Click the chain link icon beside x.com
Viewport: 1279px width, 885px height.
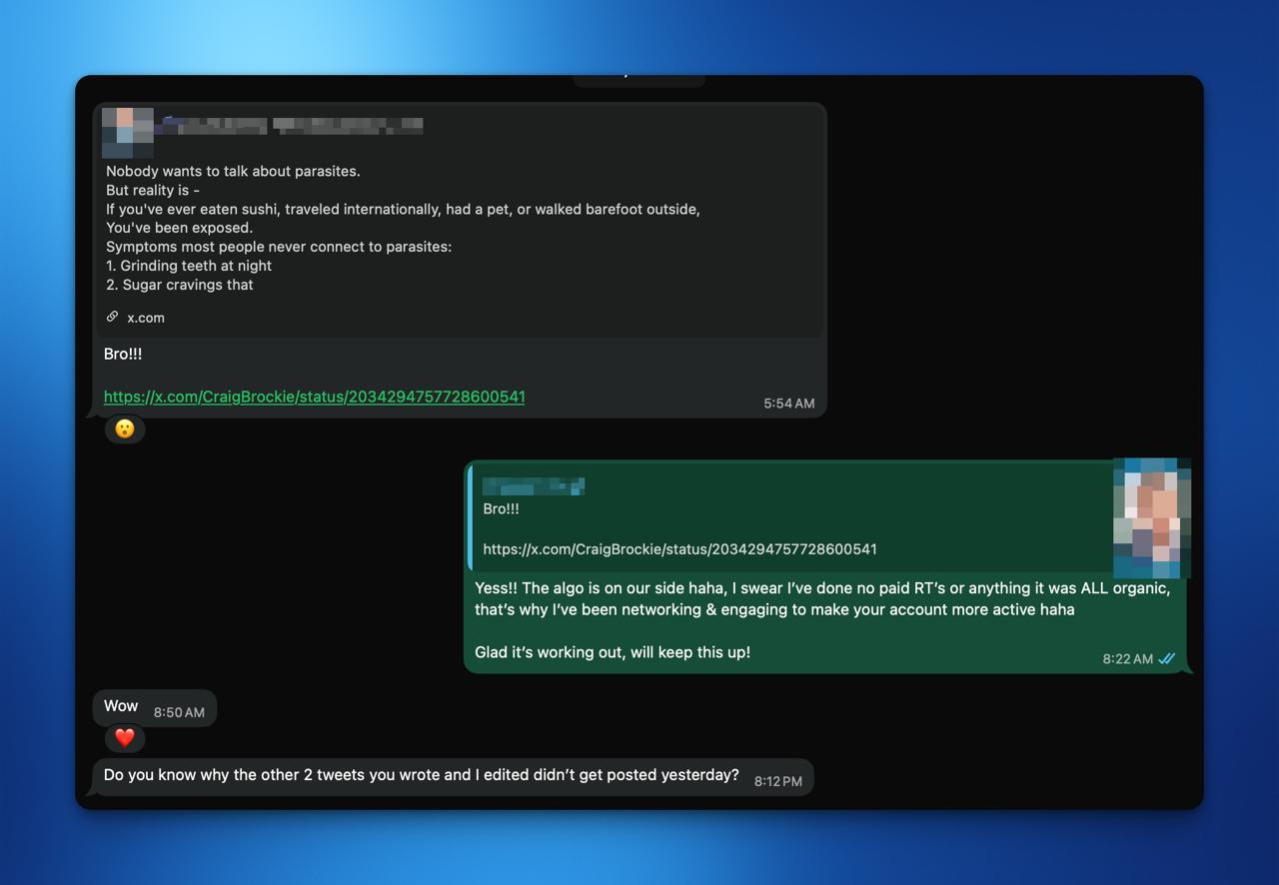(x=112, y=316)
